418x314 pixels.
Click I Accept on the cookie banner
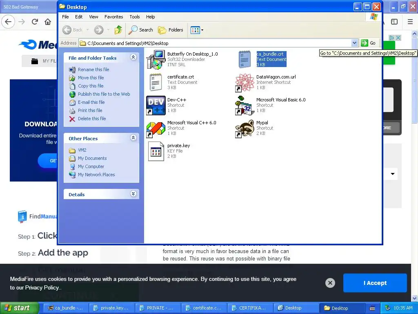tap(375, 283)
